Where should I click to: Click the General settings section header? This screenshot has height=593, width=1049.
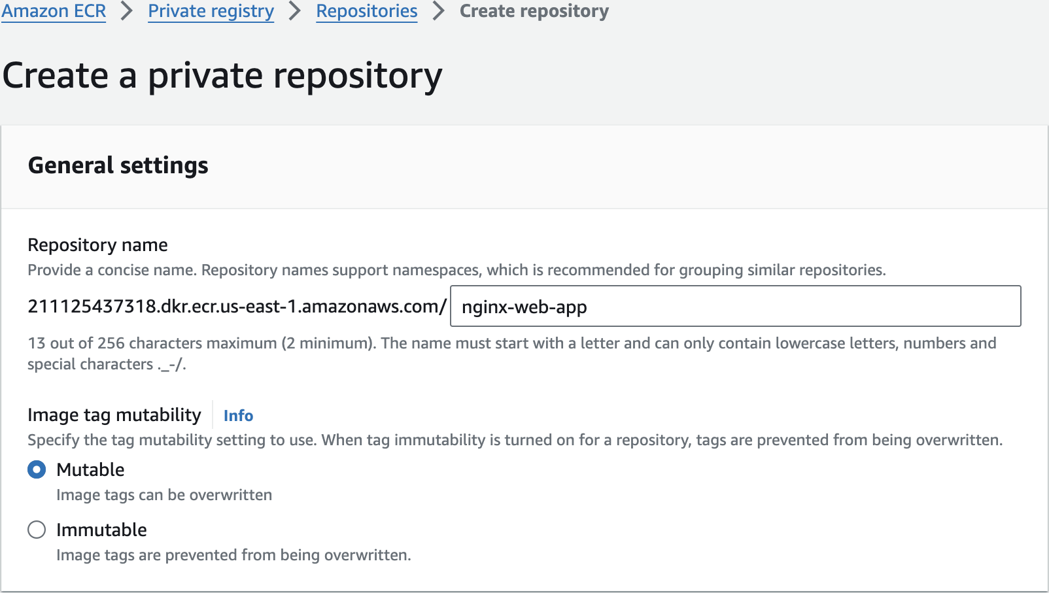click(x=118, y=165)
